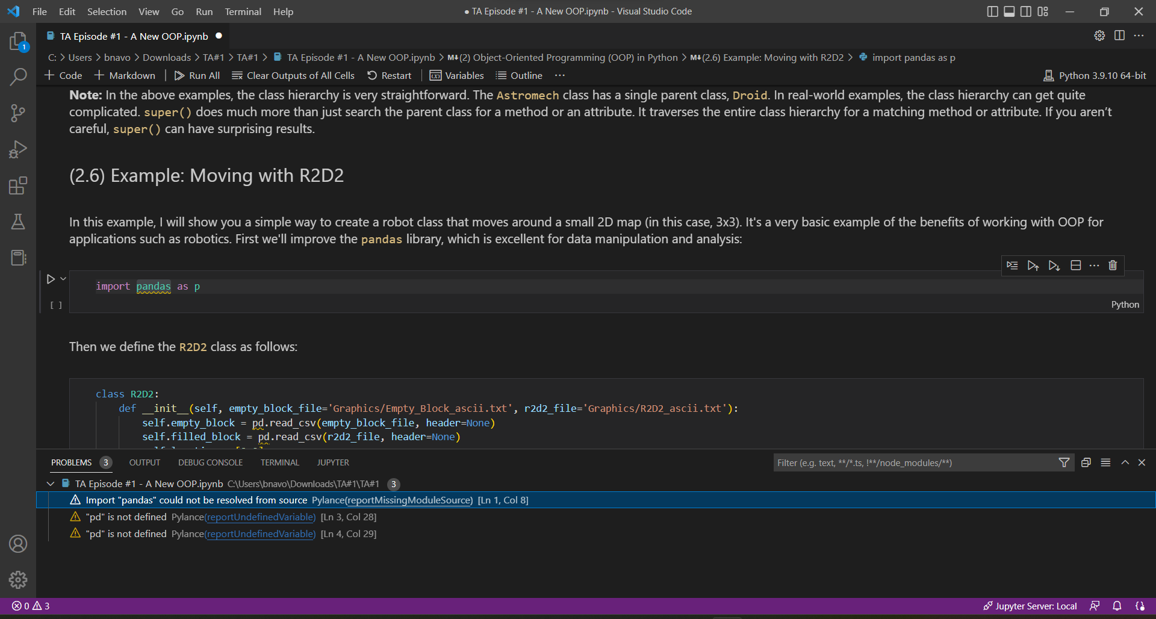
Task: Open notebook settings gear icon
Action: click(x=1099, y=36)
